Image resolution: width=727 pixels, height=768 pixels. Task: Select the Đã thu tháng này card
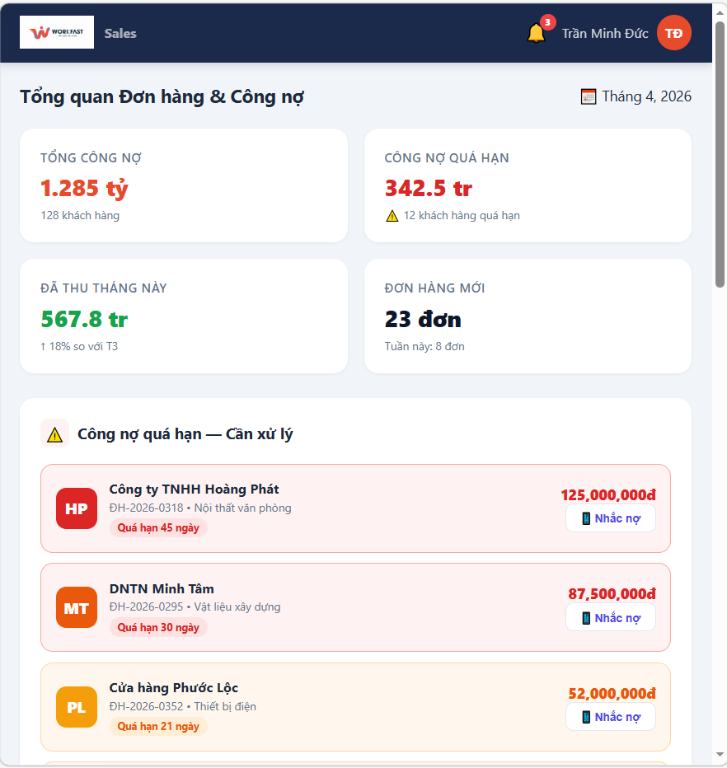coord(184,316)
